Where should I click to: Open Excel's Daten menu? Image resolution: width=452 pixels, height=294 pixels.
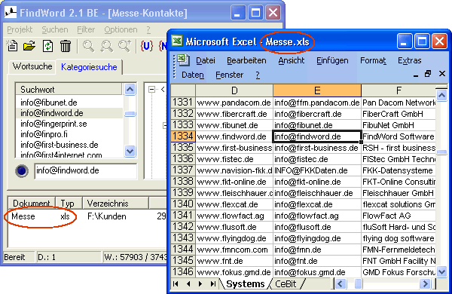click(x=193, y=75)
